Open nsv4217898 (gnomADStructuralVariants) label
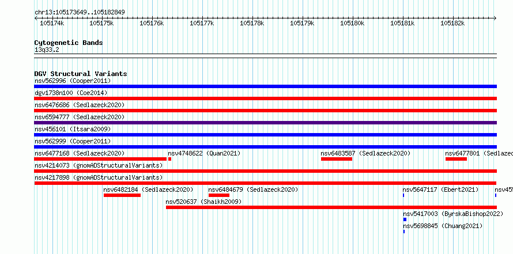Screen dimensions: 513x254 coord(99,177)
